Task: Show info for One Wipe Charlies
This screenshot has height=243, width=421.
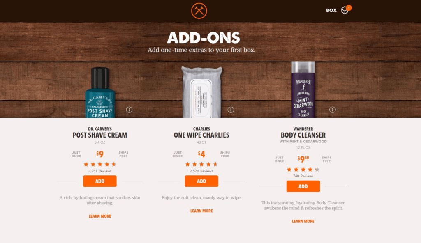Action: tap(231, 110)
